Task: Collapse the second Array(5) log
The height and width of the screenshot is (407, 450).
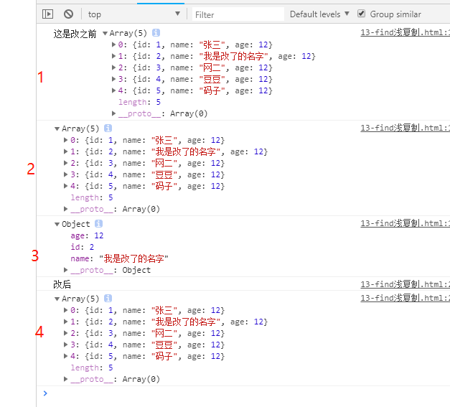Action: click(57, 129)
